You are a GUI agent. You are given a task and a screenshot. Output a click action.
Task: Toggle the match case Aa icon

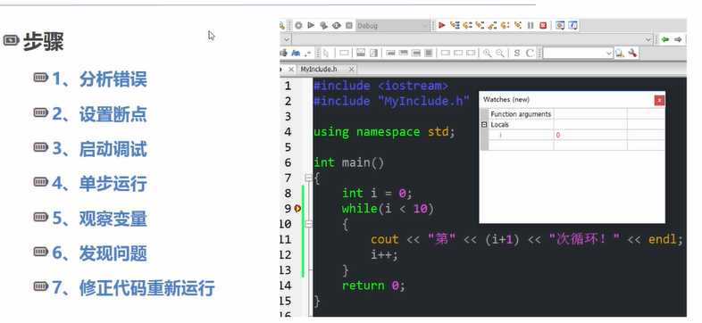pyautogui.click(x=296, y=54)
